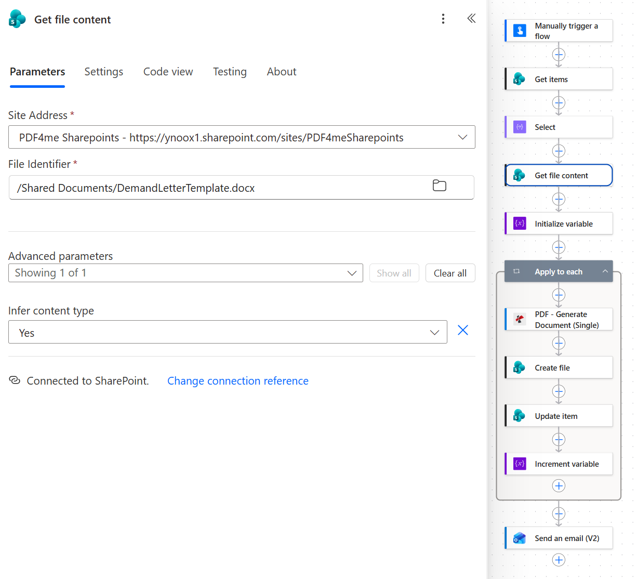Click the SharePoint logo beside Get file content title
Viewport: 637px width, 579px height.
click(x=17, y=19)
